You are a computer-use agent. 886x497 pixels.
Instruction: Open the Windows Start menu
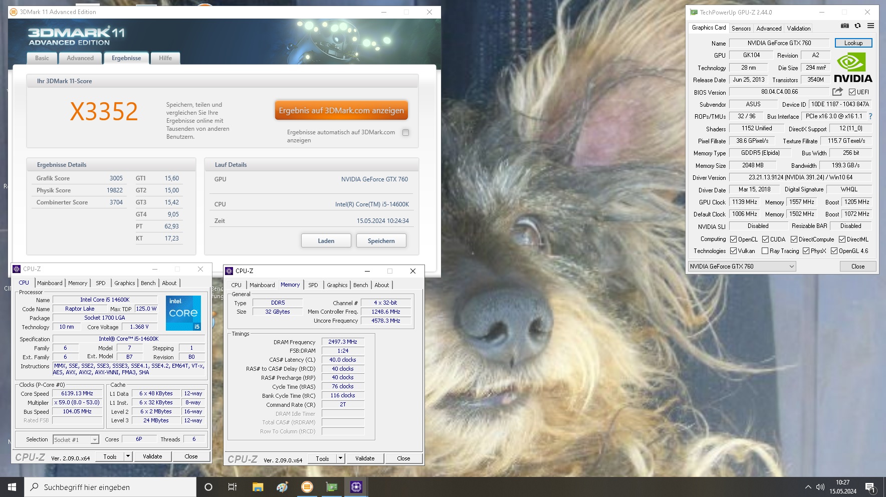(x=12, y=487)
